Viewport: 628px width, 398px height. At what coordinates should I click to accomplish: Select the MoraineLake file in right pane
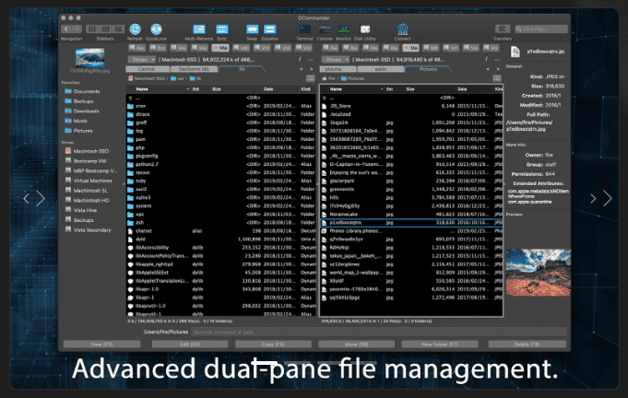pos(411,214)
